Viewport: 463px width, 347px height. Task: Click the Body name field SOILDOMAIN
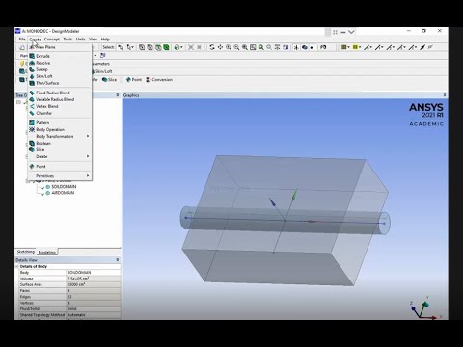click(x=94, y=273)
